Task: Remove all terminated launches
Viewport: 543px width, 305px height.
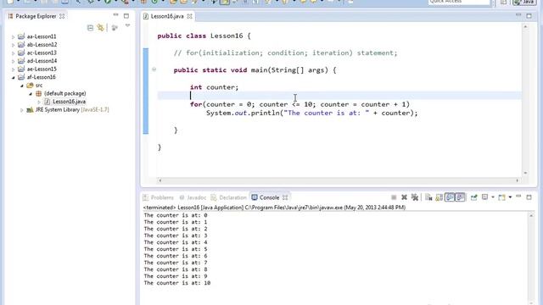Action: [415, 197]
